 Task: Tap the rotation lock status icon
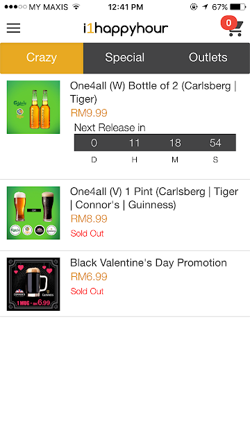194,7
